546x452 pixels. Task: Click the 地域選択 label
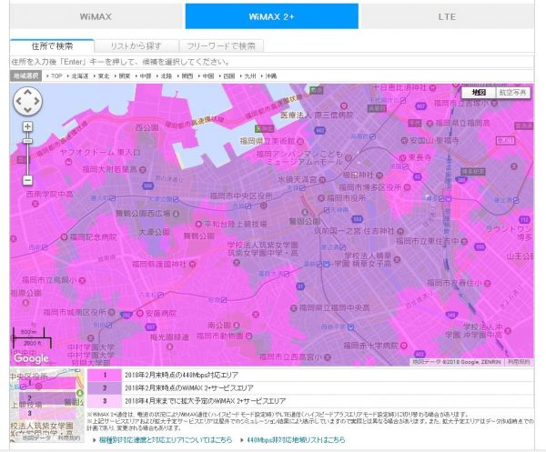tap(25, 75)
